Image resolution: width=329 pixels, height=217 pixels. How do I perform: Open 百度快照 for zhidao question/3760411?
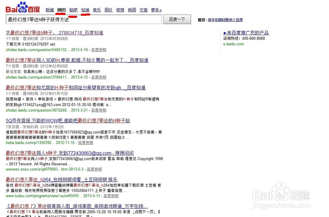99,77
